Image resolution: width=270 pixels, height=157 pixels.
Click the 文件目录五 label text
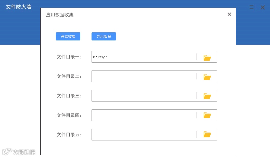click(69, 135)
